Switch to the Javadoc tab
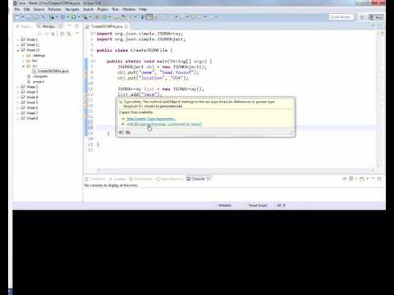This screenshot has width=394, height=295. tap(117, 179)
